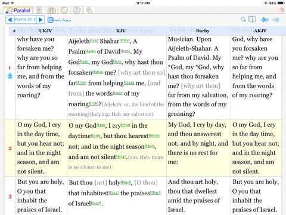Image resolution: width=286 pixels, height=215 pixels.
Task: Open the second tab with the page icon
Action: (39, 10)
